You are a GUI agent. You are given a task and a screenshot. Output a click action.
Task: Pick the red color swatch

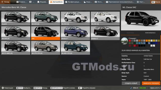click(x=130, y=41)
